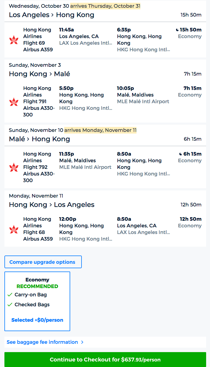The image size is (210, 367).
Task: Expand baggage fee information chevron
Action: 82,342
